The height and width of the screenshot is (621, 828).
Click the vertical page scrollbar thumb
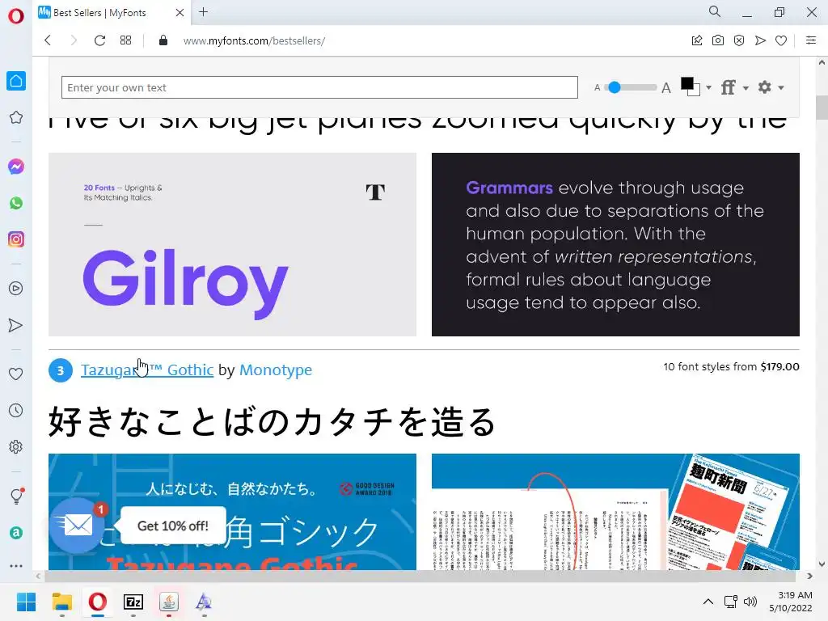pyautogui.click(x=822, y=108)
